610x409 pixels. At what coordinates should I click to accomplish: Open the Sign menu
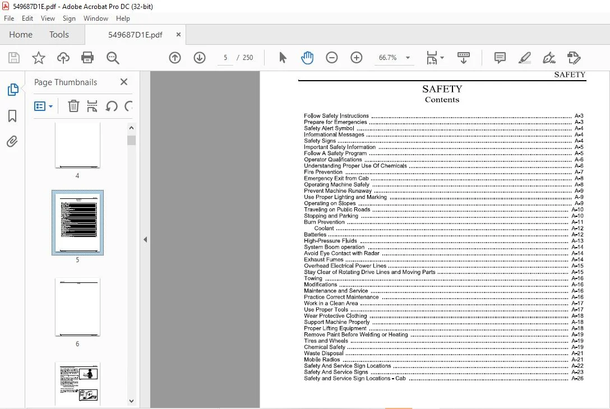[x=69, y=18]
